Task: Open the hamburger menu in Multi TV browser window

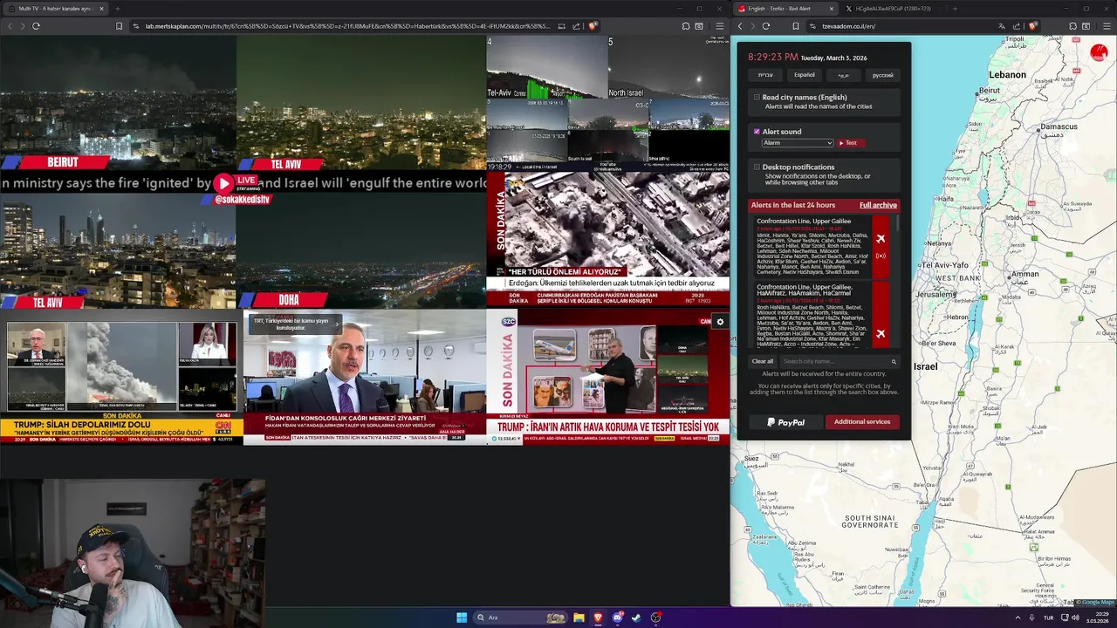Action: click(720, 26)
